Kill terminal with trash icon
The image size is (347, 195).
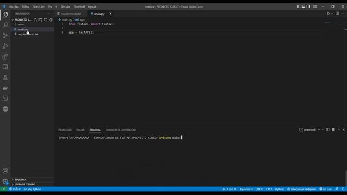tap(333, 129)
